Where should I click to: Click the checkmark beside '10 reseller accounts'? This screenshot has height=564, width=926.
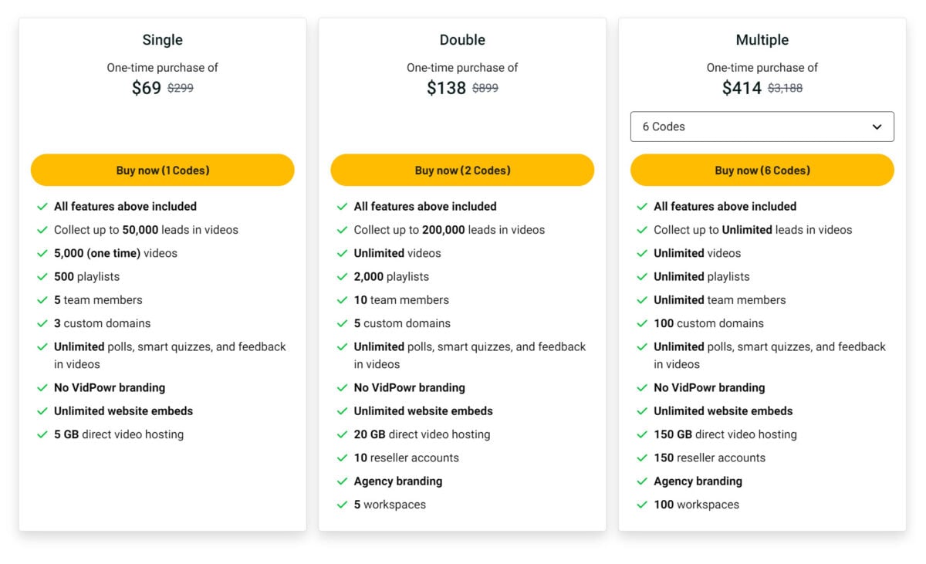[342, 458]
